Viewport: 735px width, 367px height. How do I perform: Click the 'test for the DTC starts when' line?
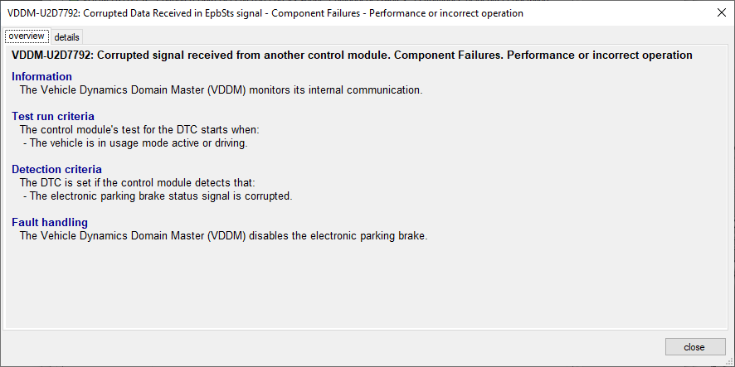coord(139,130)
